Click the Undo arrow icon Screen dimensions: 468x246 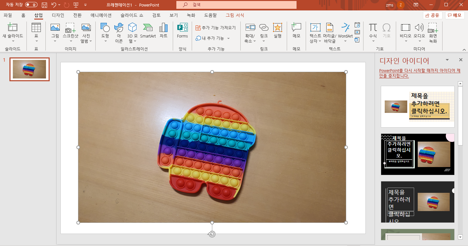[54, 5]
